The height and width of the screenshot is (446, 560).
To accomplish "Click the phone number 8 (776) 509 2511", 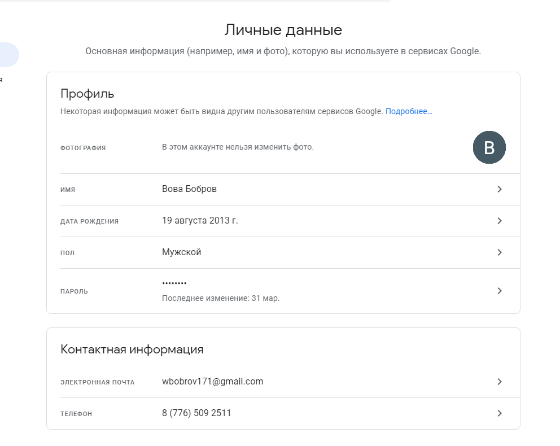I will click(196, 413).
